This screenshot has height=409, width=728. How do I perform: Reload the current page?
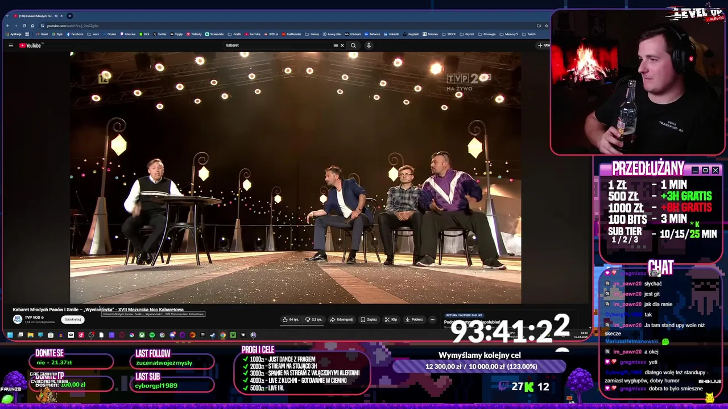tap(24, 26)
